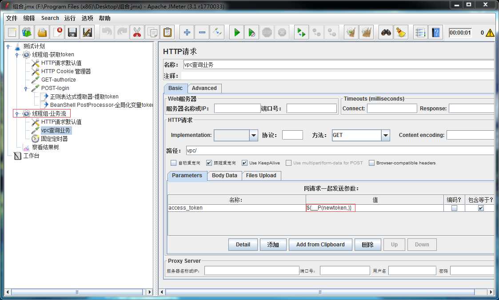This screenshot has width=499, height=300.
Task: Click the Undo arrow icon
Action: pyautogui.click(x=107, y=32)
